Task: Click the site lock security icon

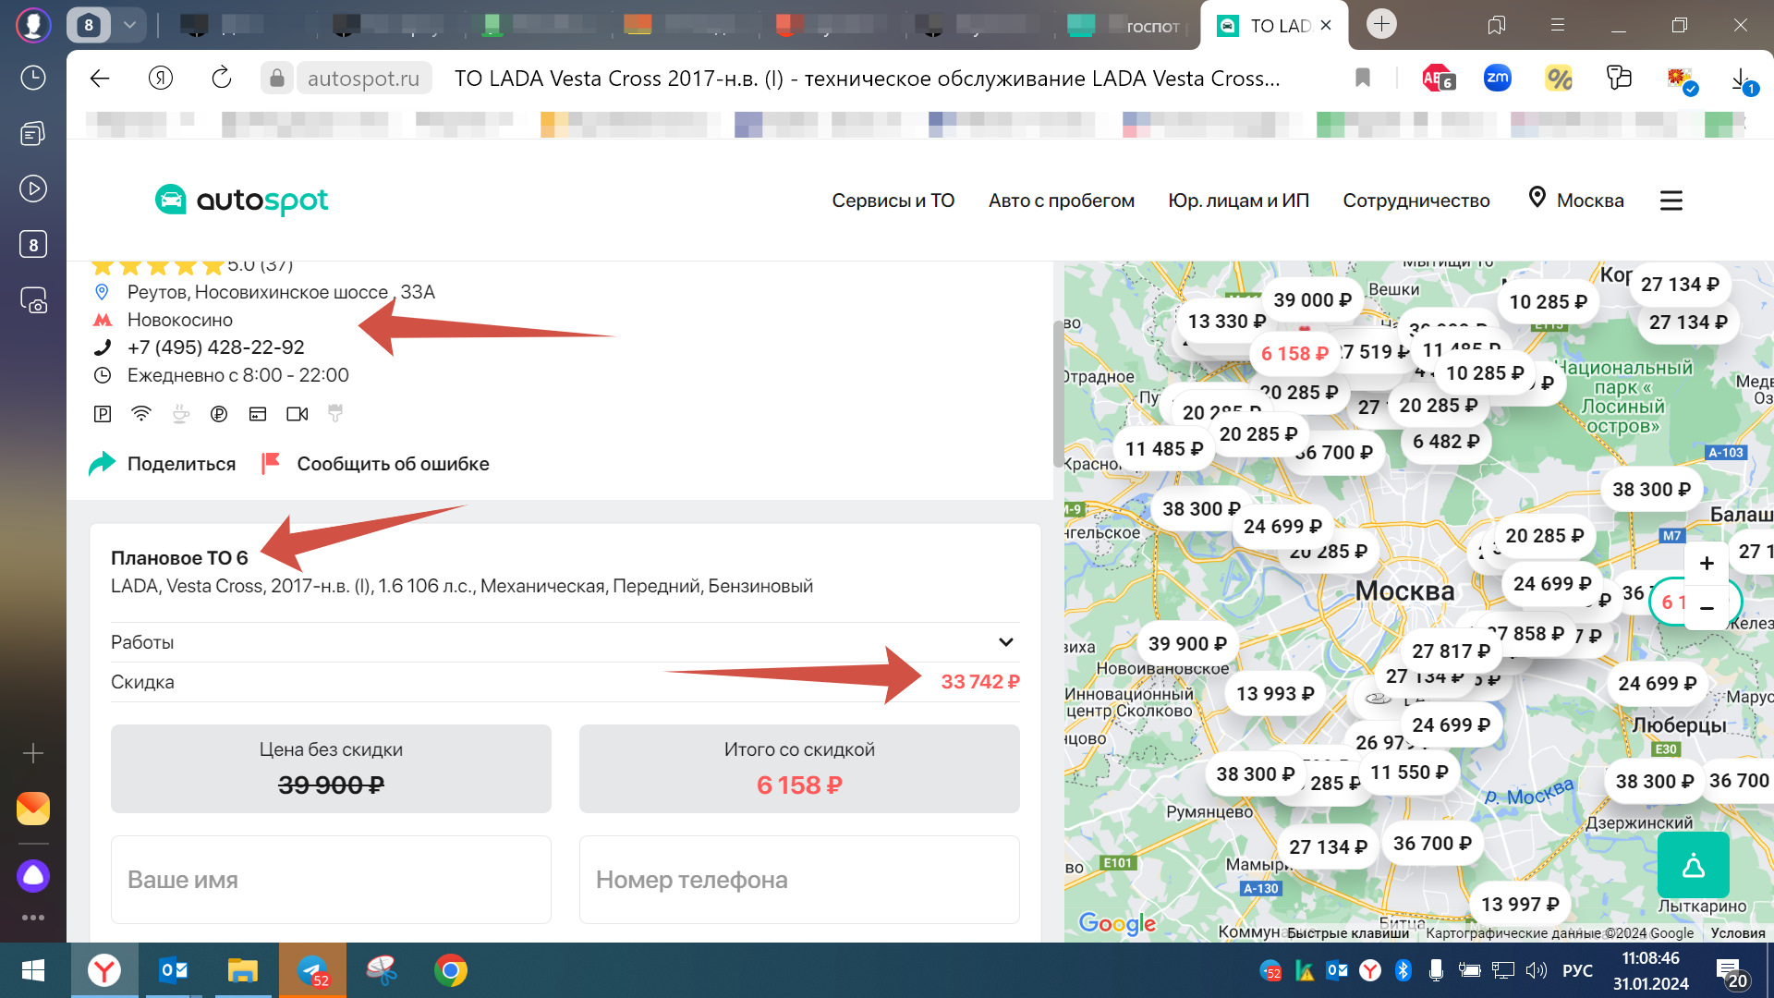Action: 276,79
